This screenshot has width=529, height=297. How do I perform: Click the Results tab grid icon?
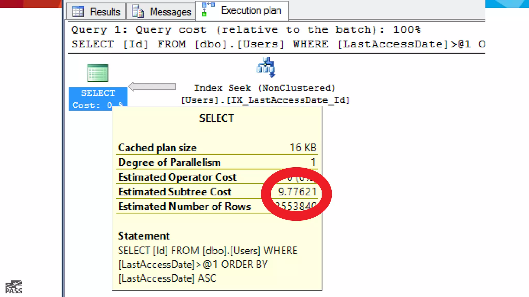pos(78,12)
